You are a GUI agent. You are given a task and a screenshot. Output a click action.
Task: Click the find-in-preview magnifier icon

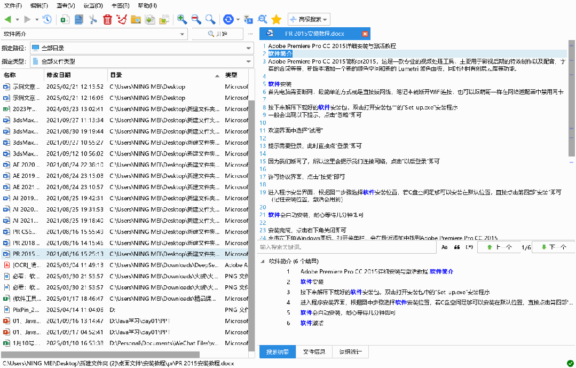262,19
